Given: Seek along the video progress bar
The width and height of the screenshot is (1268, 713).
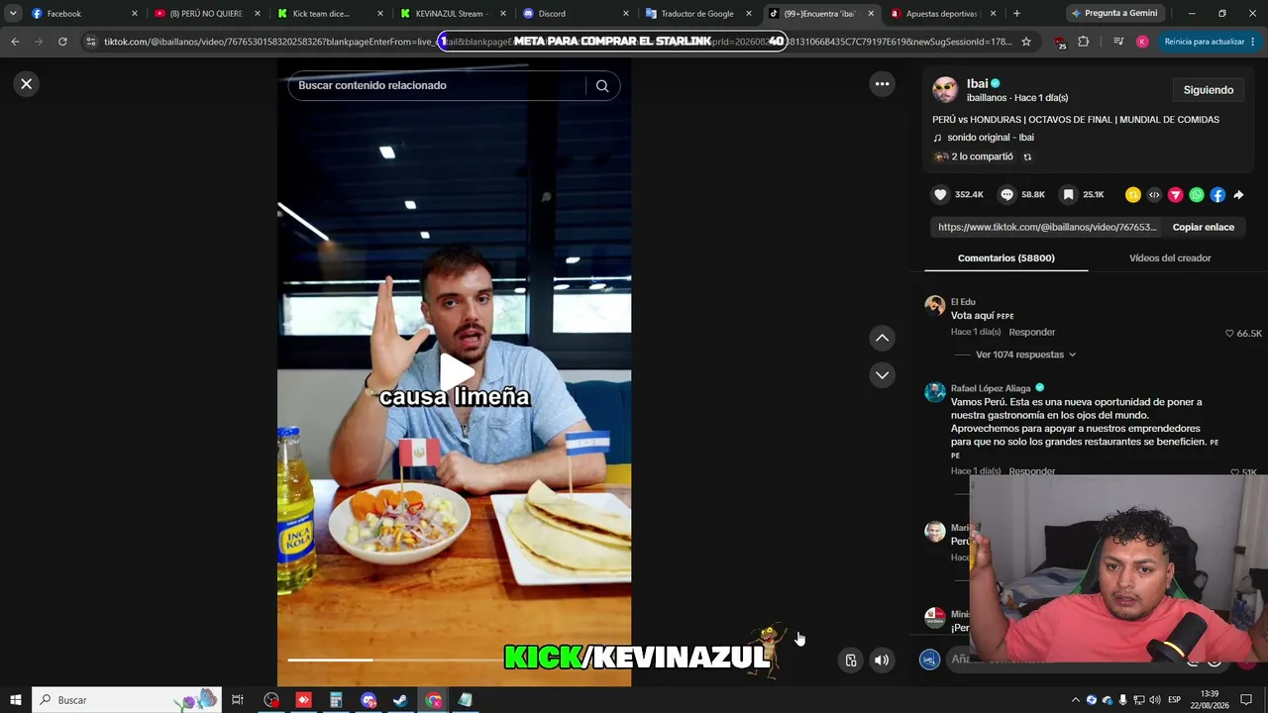Looking at the screenshot, I should pyautogui.click(x=454, y=660).
